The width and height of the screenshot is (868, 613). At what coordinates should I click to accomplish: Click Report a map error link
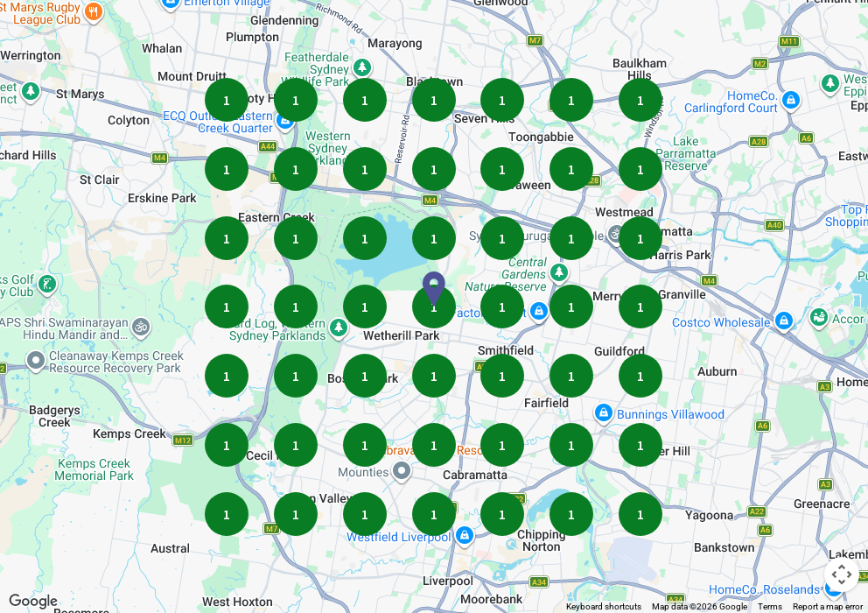828,606
